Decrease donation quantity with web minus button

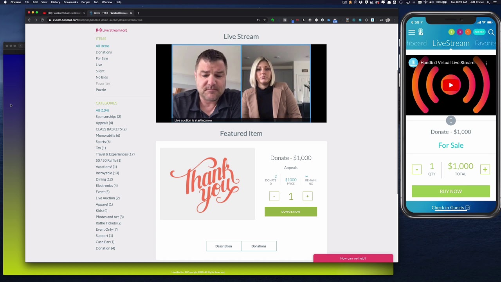coord(274,196)
